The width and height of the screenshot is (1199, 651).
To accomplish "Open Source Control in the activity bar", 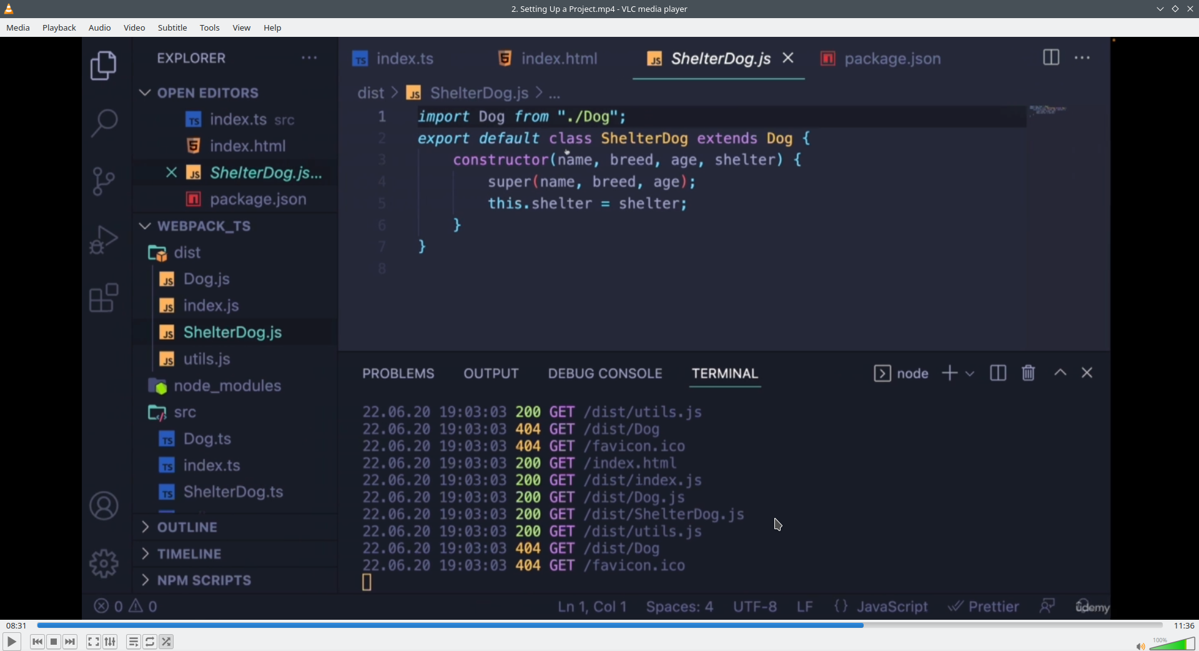I will [104, 181].
